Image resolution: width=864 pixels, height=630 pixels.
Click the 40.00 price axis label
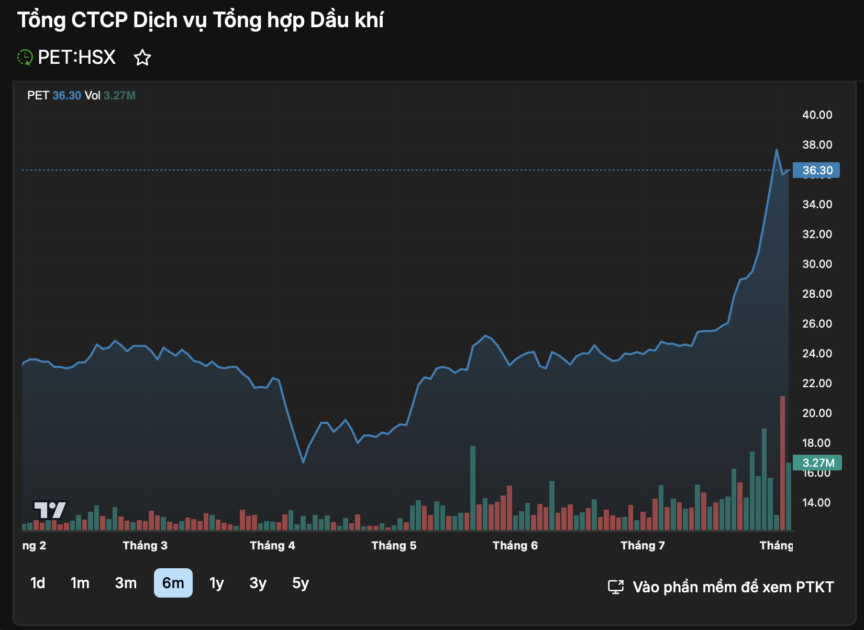817,115
